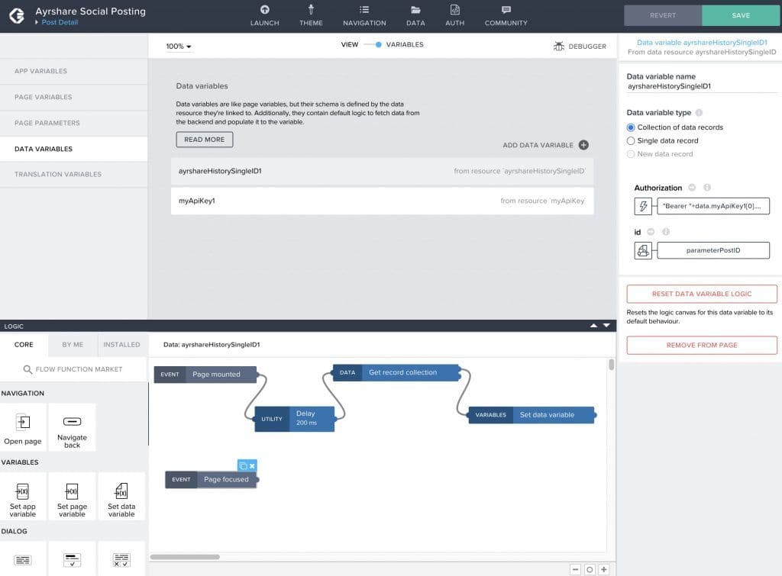Open Page Parameters section
782x576 pixels.
pos(74,123)
